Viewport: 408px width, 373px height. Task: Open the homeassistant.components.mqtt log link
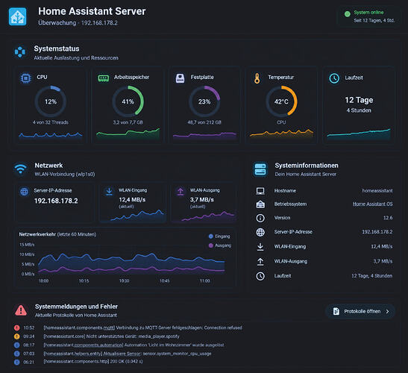coord(79,327)
